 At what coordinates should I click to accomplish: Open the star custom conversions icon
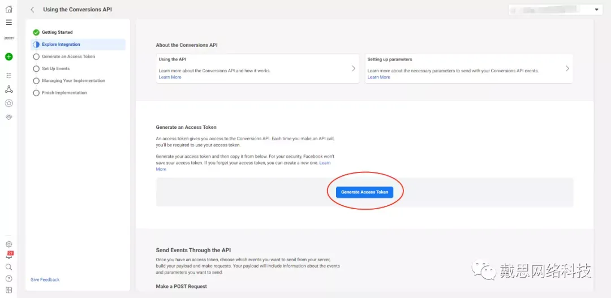(x=8, y=103)
